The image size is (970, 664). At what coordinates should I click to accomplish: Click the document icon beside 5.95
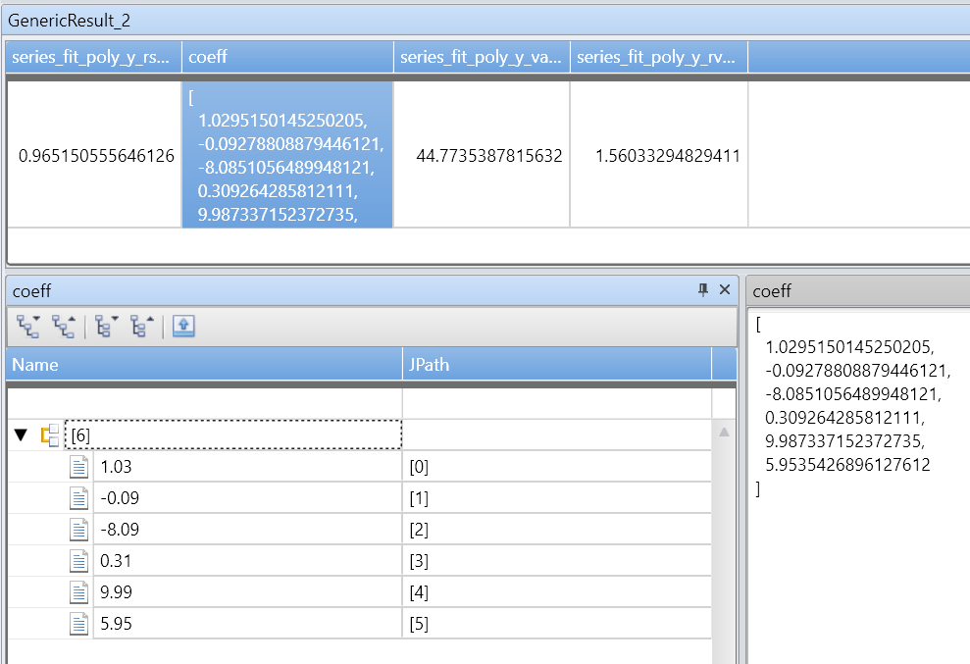[78, 623]
